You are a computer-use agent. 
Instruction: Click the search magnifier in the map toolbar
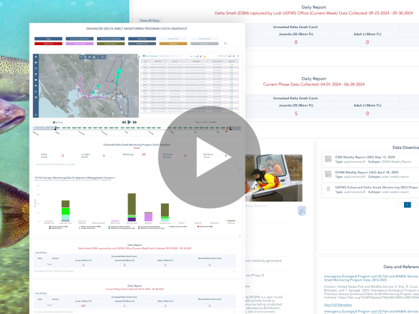point(80,58)
